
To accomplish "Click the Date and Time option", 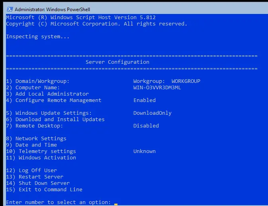I will point(31,145).
